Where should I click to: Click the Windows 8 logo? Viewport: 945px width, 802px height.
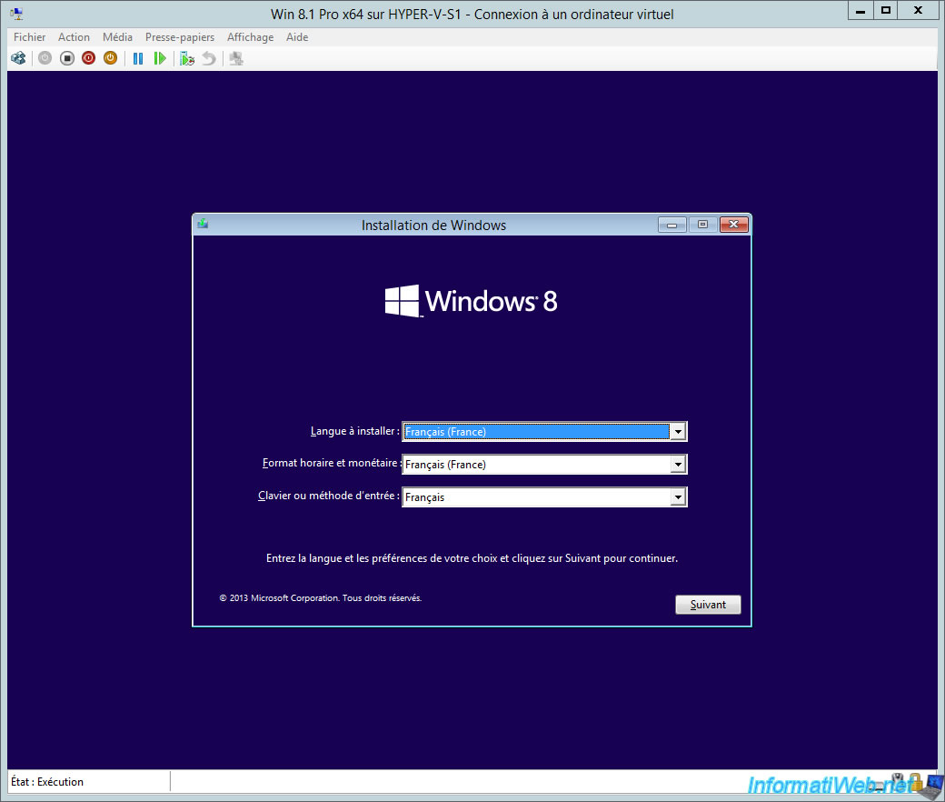pos(472,301)
